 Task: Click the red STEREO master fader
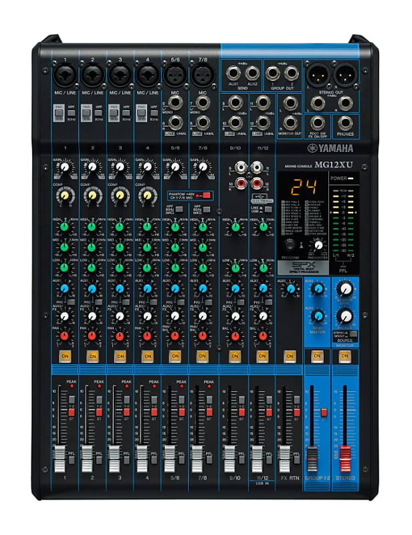(x=345, y=458)
